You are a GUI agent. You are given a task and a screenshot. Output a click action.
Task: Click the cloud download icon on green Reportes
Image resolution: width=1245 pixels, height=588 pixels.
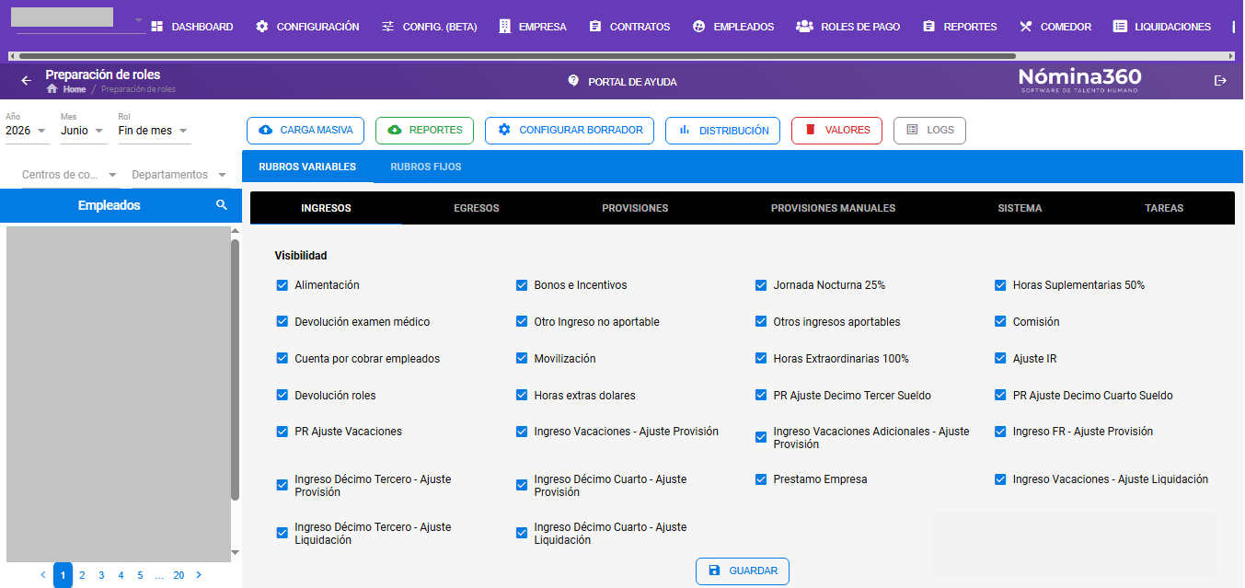(395, 130)
